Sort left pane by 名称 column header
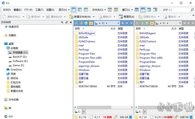Screen dimensions: 195x119 click(x=77, y=29)
